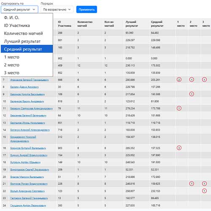This screenshot has width=211, height=211.
Task: Choose 'ID Участника' in the sort list
Action: tap(27, 25)
